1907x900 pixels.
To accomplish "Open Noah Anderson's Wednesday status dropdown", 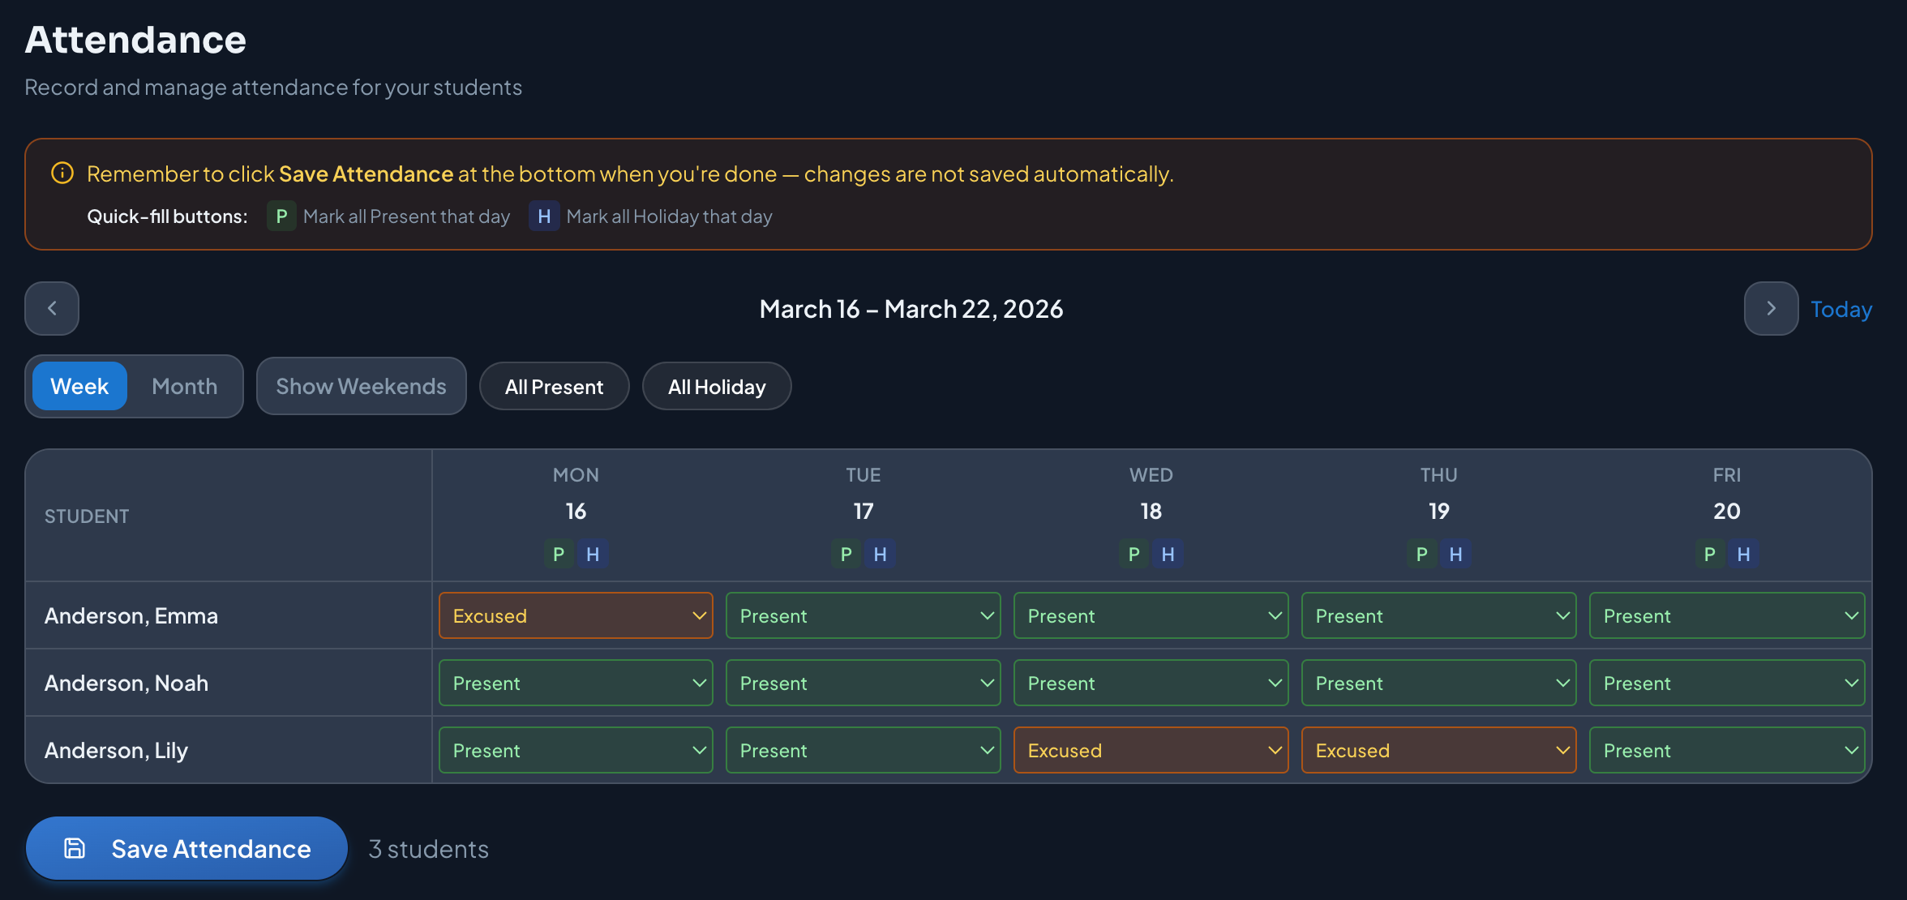I will [1151, 683].
